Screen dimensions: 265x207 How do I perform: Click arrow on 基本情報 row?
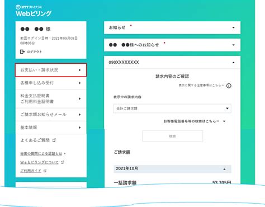tap(80, 128)
